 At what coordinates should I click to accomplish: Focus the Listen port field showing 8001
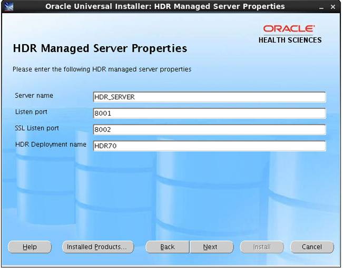point(209,114)
